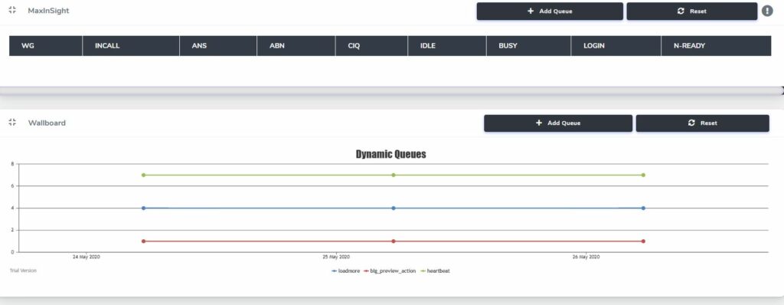
Task: Sort by the INCALL column header
Action: click(130, 45)
